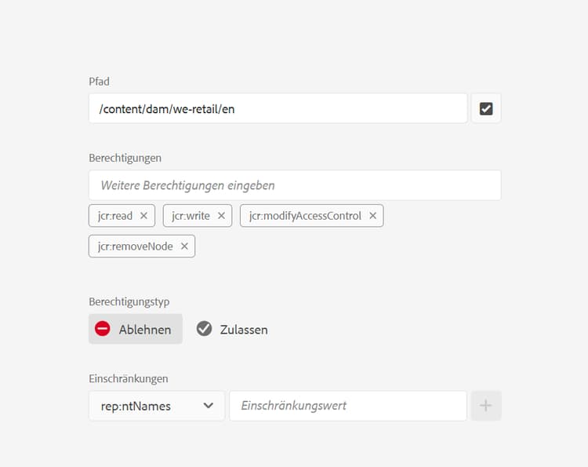Click the Zulassen checkmark icon

coord(205,329)
